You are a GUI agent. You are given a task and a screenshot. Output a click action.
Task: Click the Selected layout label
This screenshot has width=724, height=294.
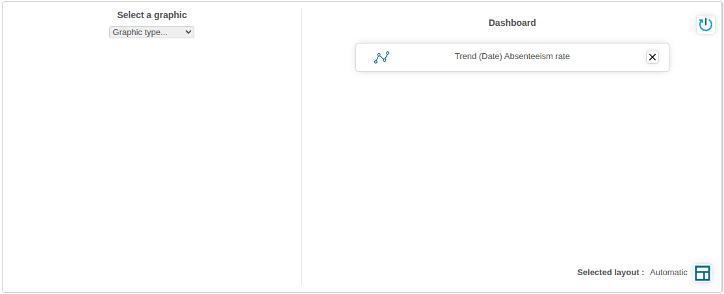pos(610,273)
